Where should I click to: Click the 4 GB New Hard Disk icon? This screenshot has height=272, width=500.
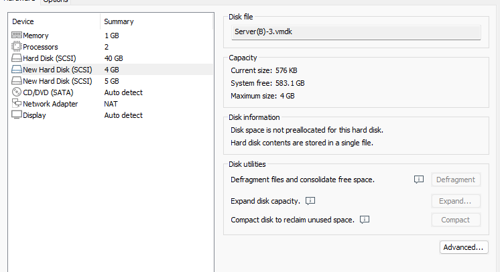point(17,70)
